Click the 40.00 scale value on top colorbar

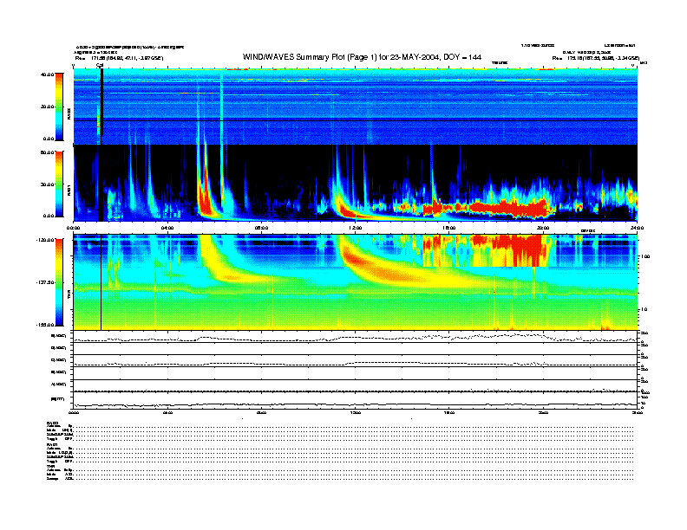[47, 74]
